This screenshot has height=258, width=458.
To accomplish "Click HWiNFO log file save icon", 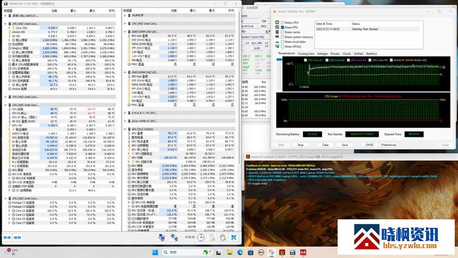I will click(x=212, y=237).
